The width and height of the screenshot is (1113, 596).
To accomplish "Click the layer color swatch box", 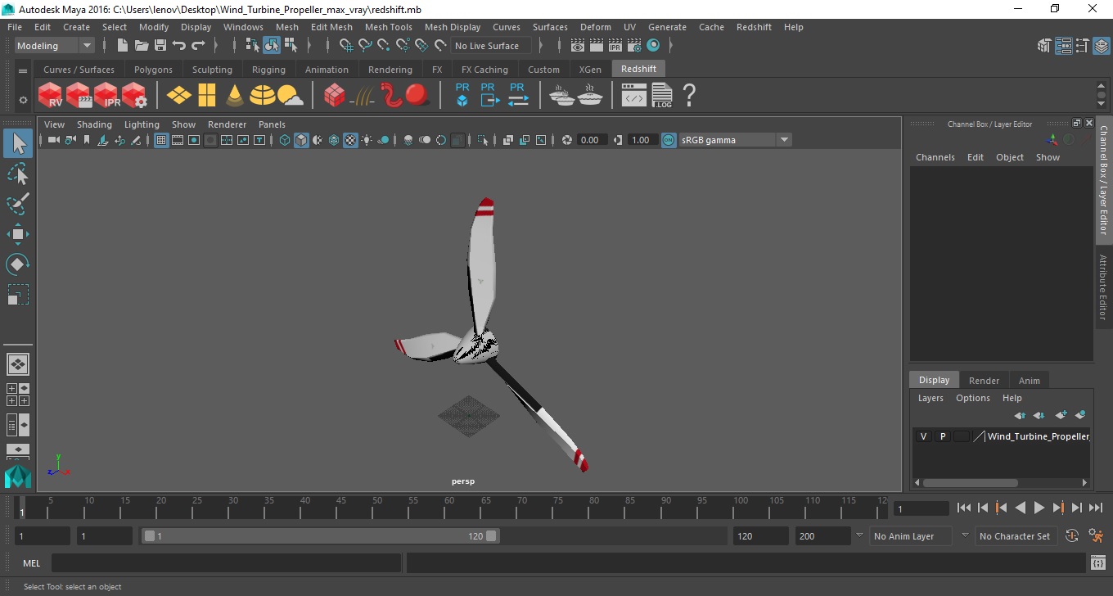I will tap(962, 436).
